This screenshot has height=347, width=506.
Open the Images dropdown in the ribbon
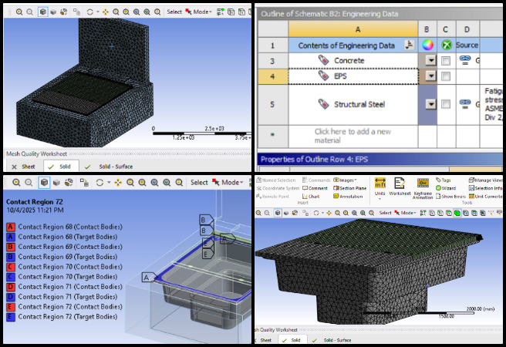click(346, 180)
